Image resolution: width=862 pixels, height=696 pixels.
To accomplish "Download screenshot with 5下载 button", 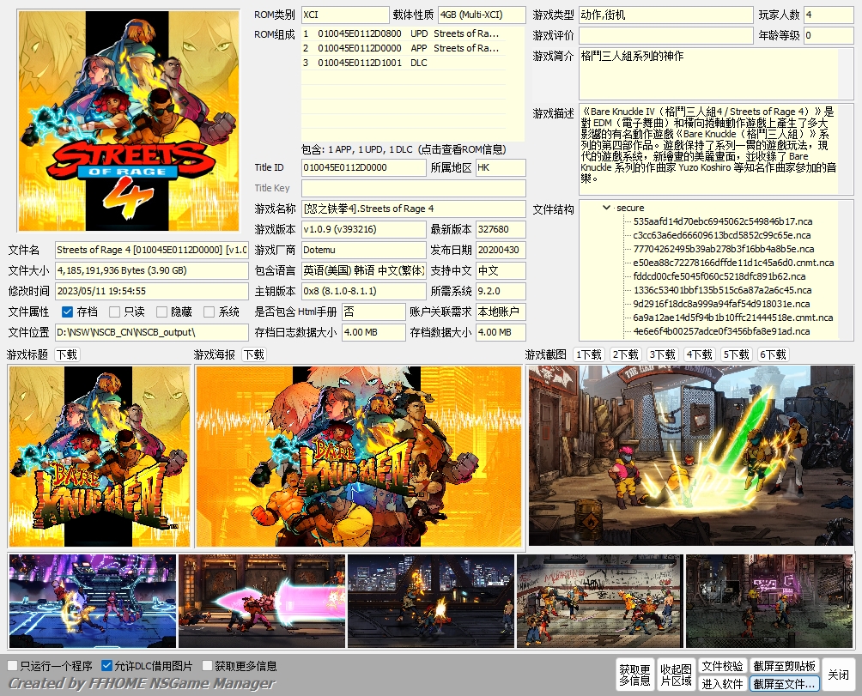I will [x=736, y=355].
